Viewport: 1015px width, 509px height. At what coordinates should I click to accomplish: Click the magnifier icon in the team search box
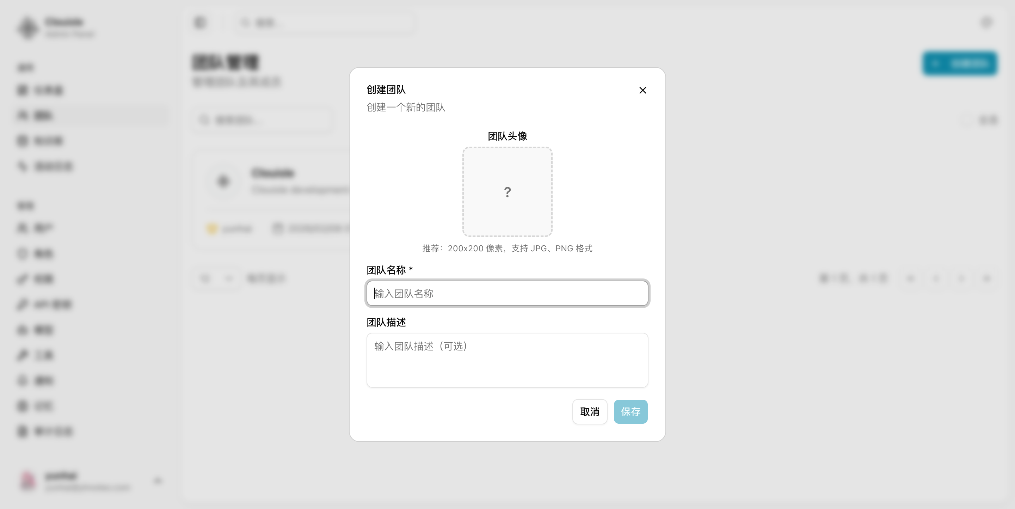(x=204, y=120)
